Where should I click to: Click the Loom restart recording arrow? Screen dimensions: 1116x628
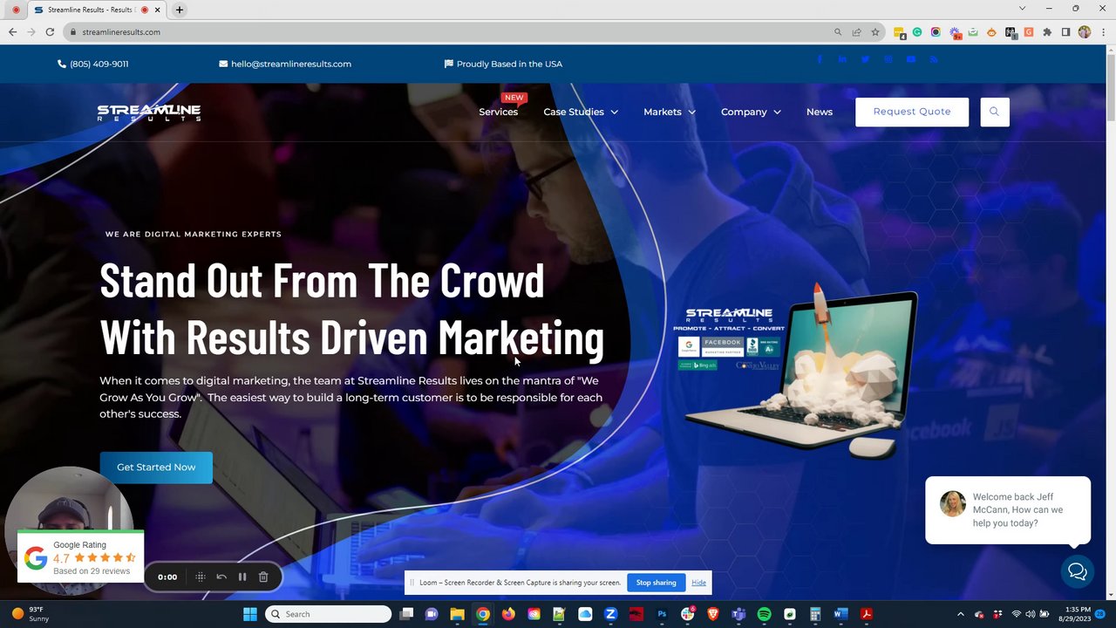221,577
